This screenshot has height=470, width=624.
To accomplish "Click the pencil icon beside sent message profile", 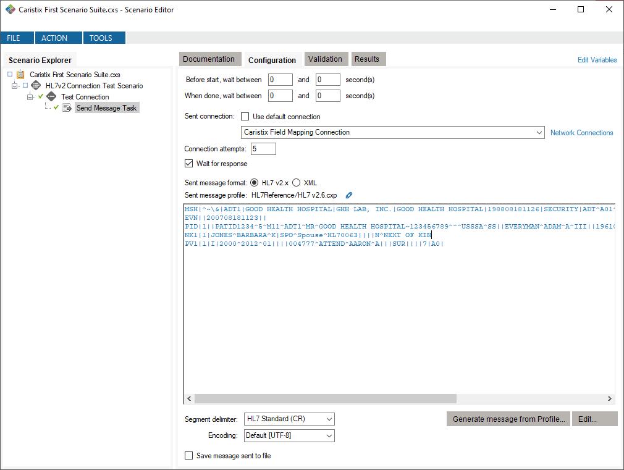I will click(x=348, y=195).
